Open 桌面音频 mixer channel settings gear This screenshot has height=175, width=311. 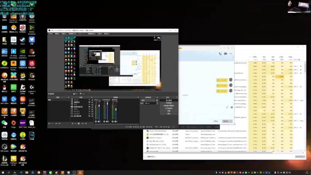pos(112,121)
